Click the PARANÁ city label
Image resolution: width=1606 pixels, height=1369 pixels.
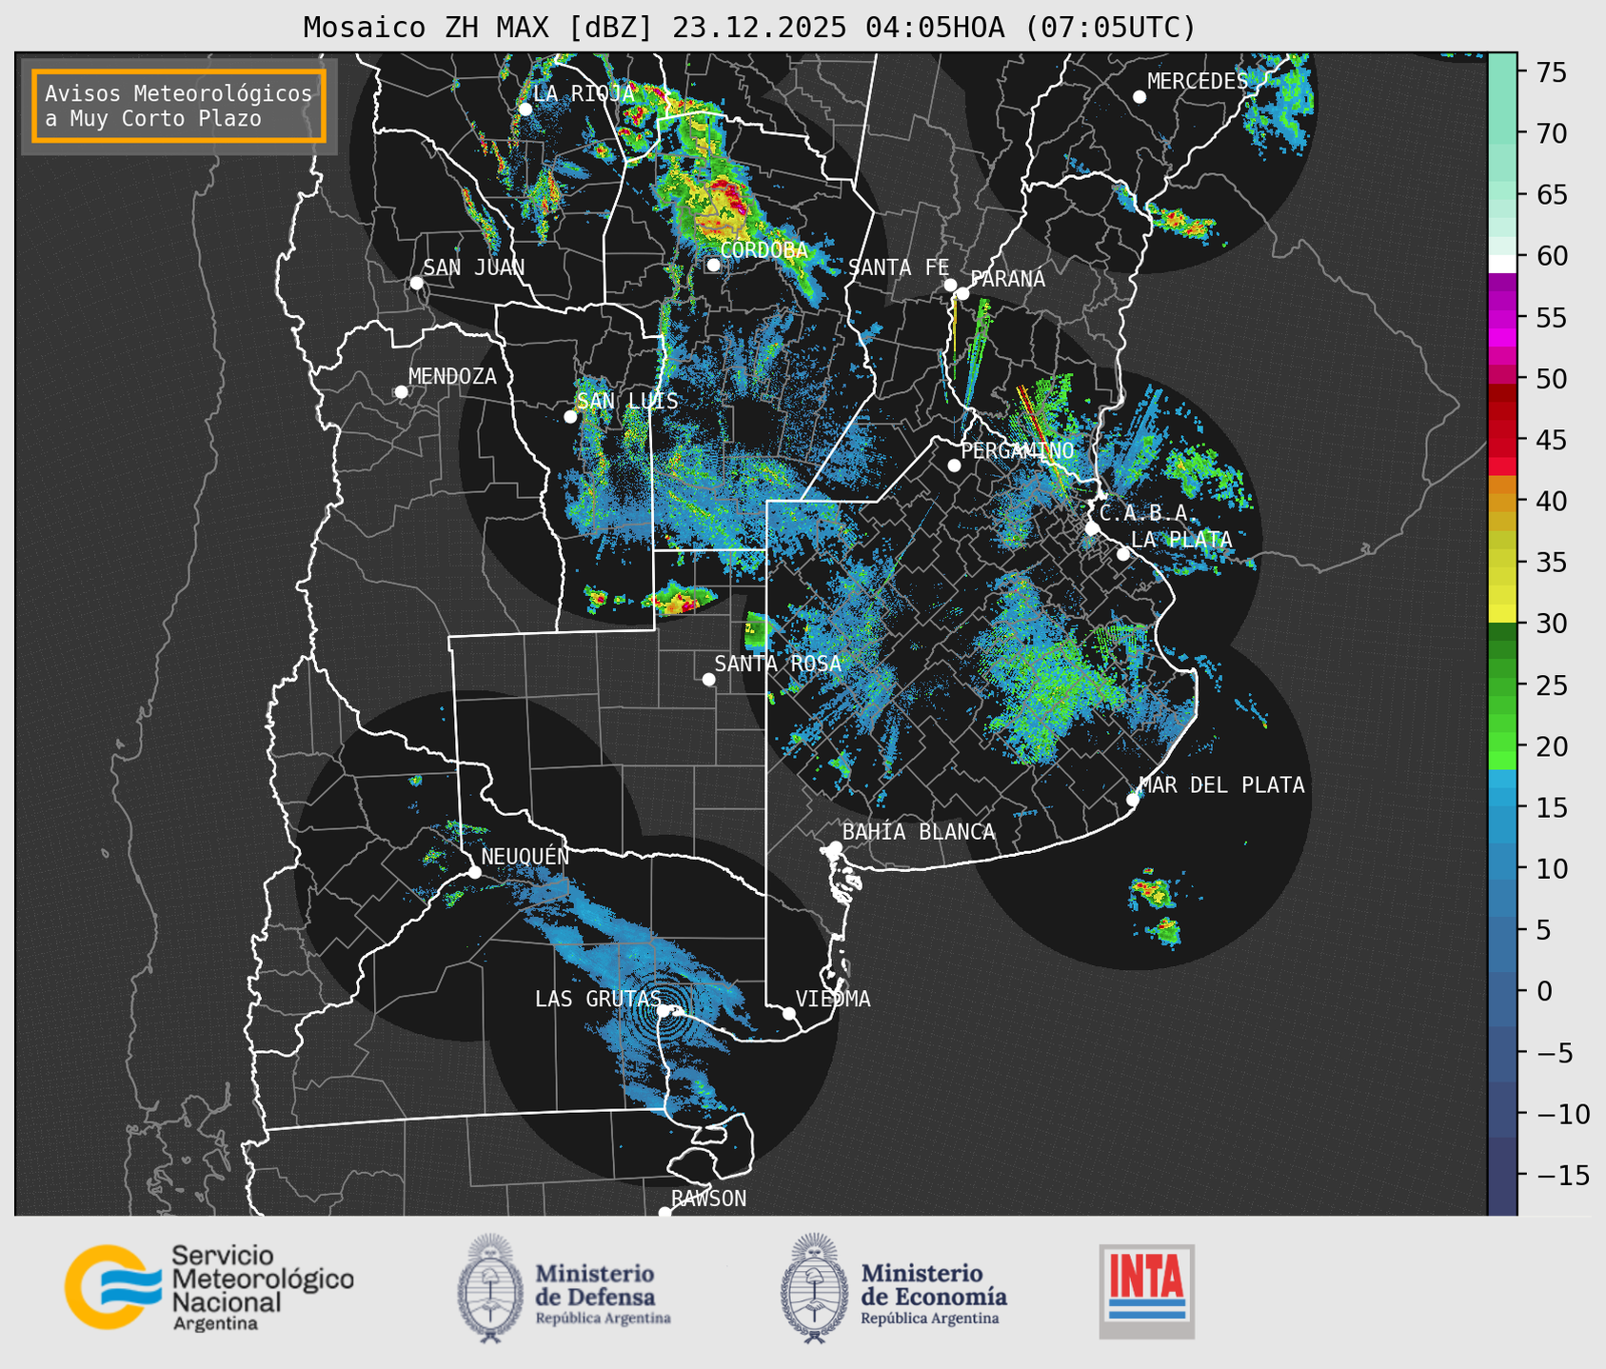(x=1007, y=279)
